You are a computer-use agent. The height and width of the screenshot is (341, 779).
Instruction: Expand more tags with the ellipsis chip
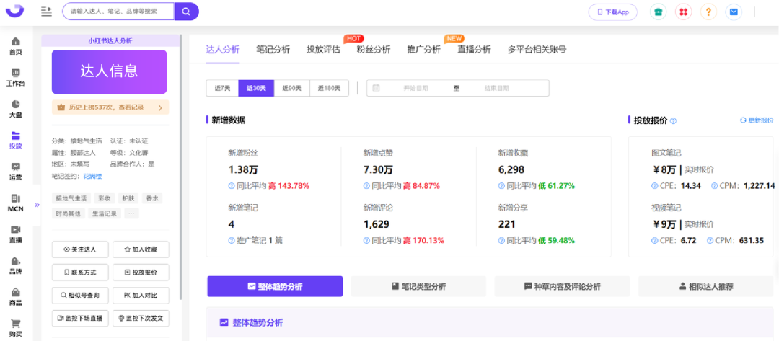pos(131,213)
